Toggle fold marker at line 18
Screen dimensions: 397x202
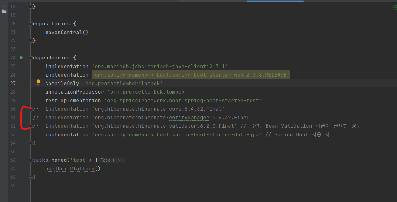pyautogui.click(x=30, y=7)
